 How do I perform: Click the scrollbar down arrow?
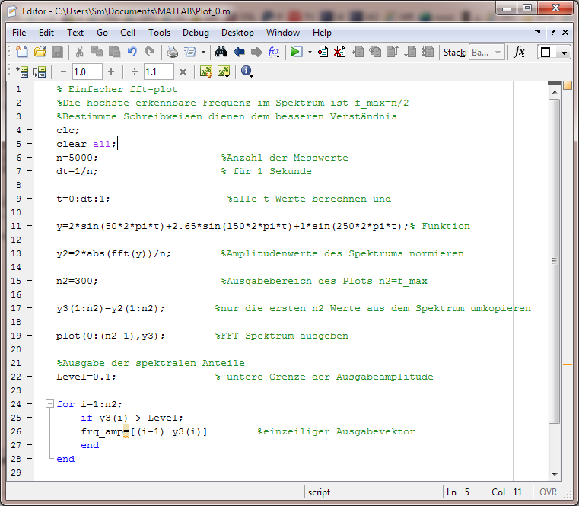click(554, 474)
